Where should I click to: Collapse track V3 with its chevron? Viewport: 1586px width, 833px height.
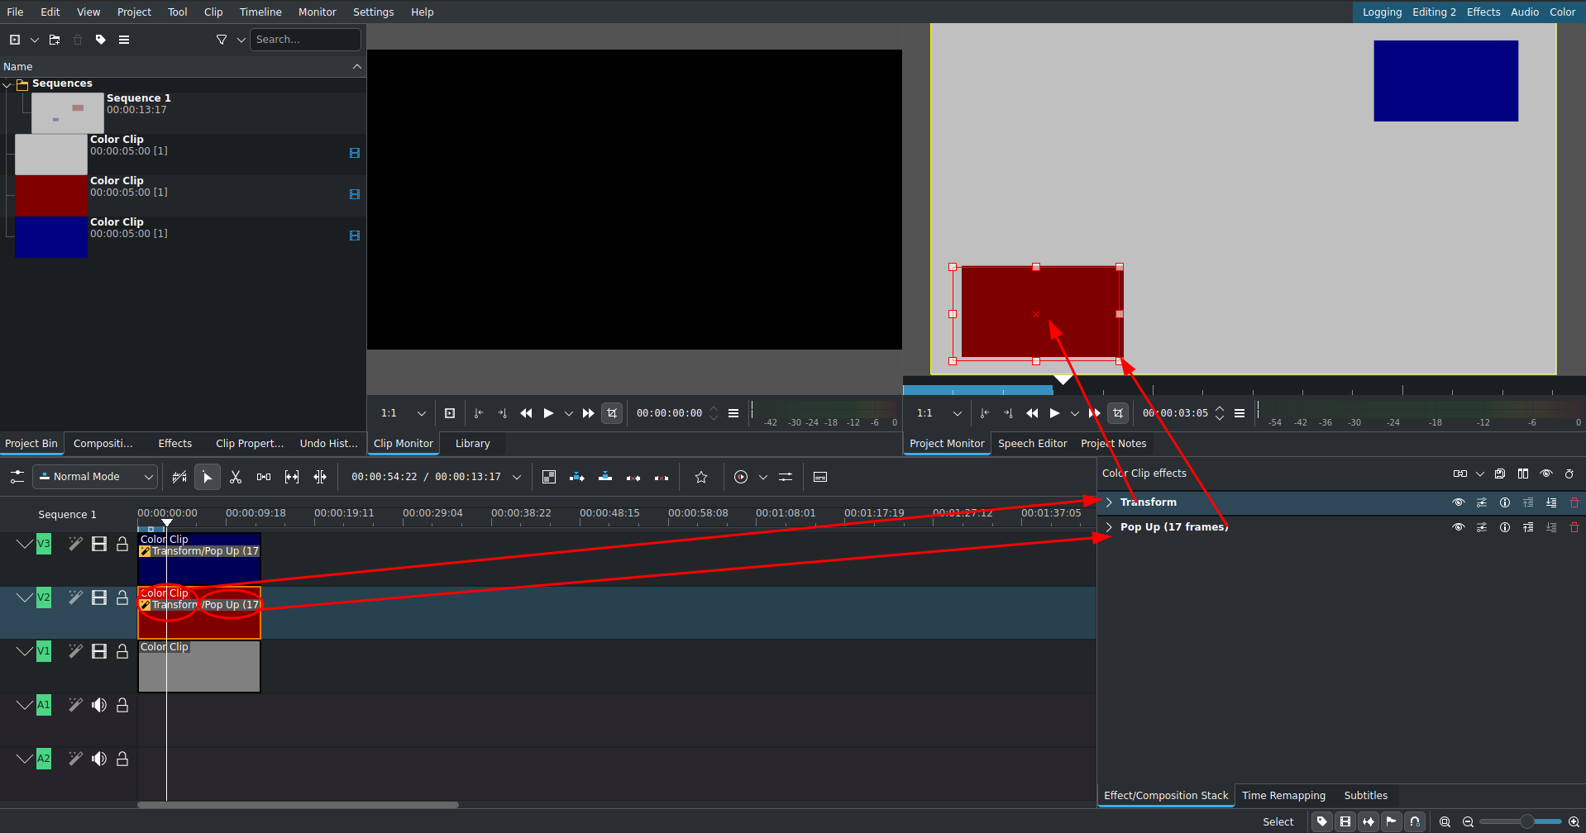pos(25,544)
